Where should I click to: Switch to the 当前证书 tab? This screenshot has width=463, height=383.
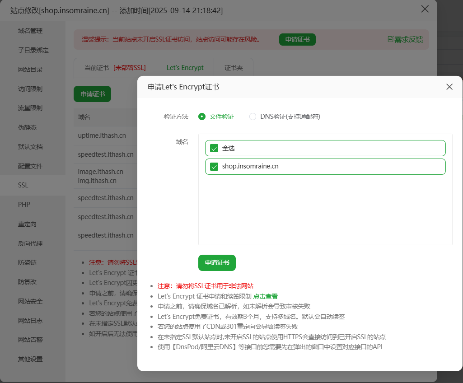[115, 68]
